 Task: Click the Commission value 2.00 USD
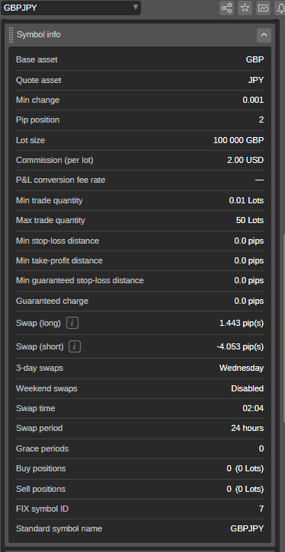[245, 160]
